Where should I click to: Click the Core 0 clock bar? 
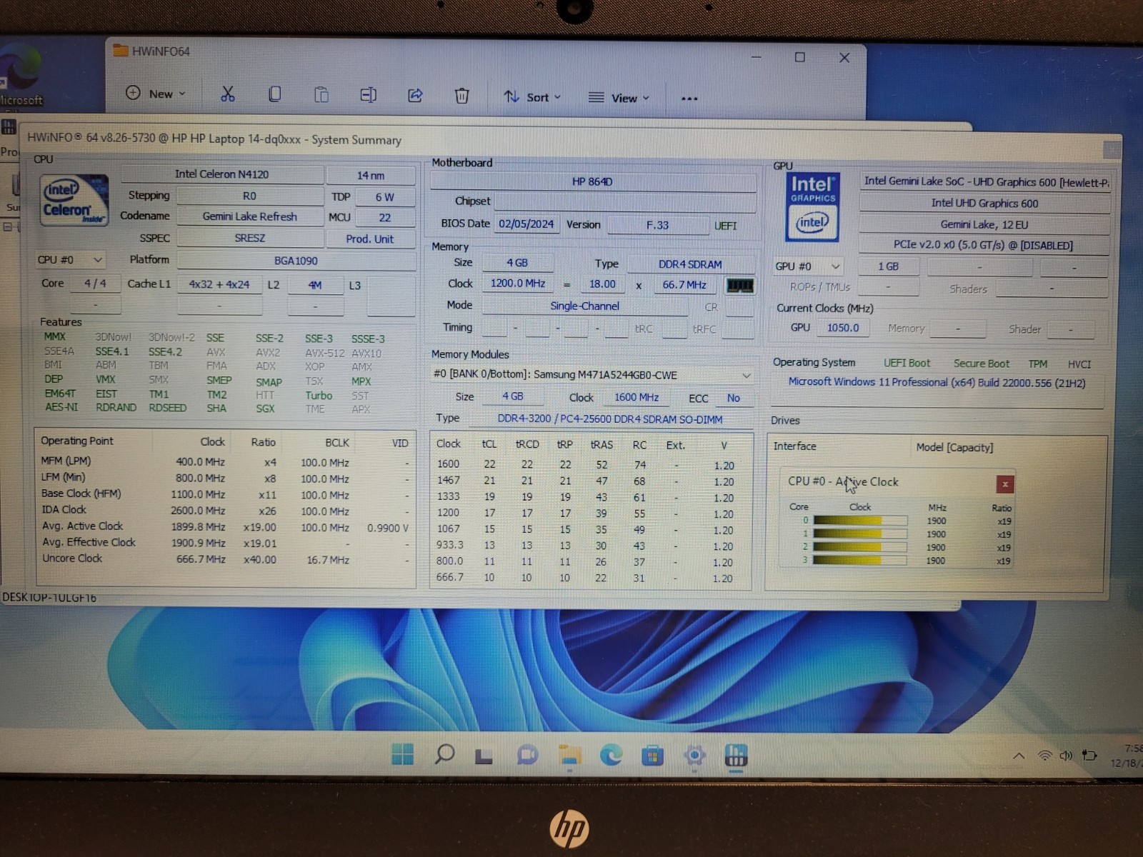(859, 521)
